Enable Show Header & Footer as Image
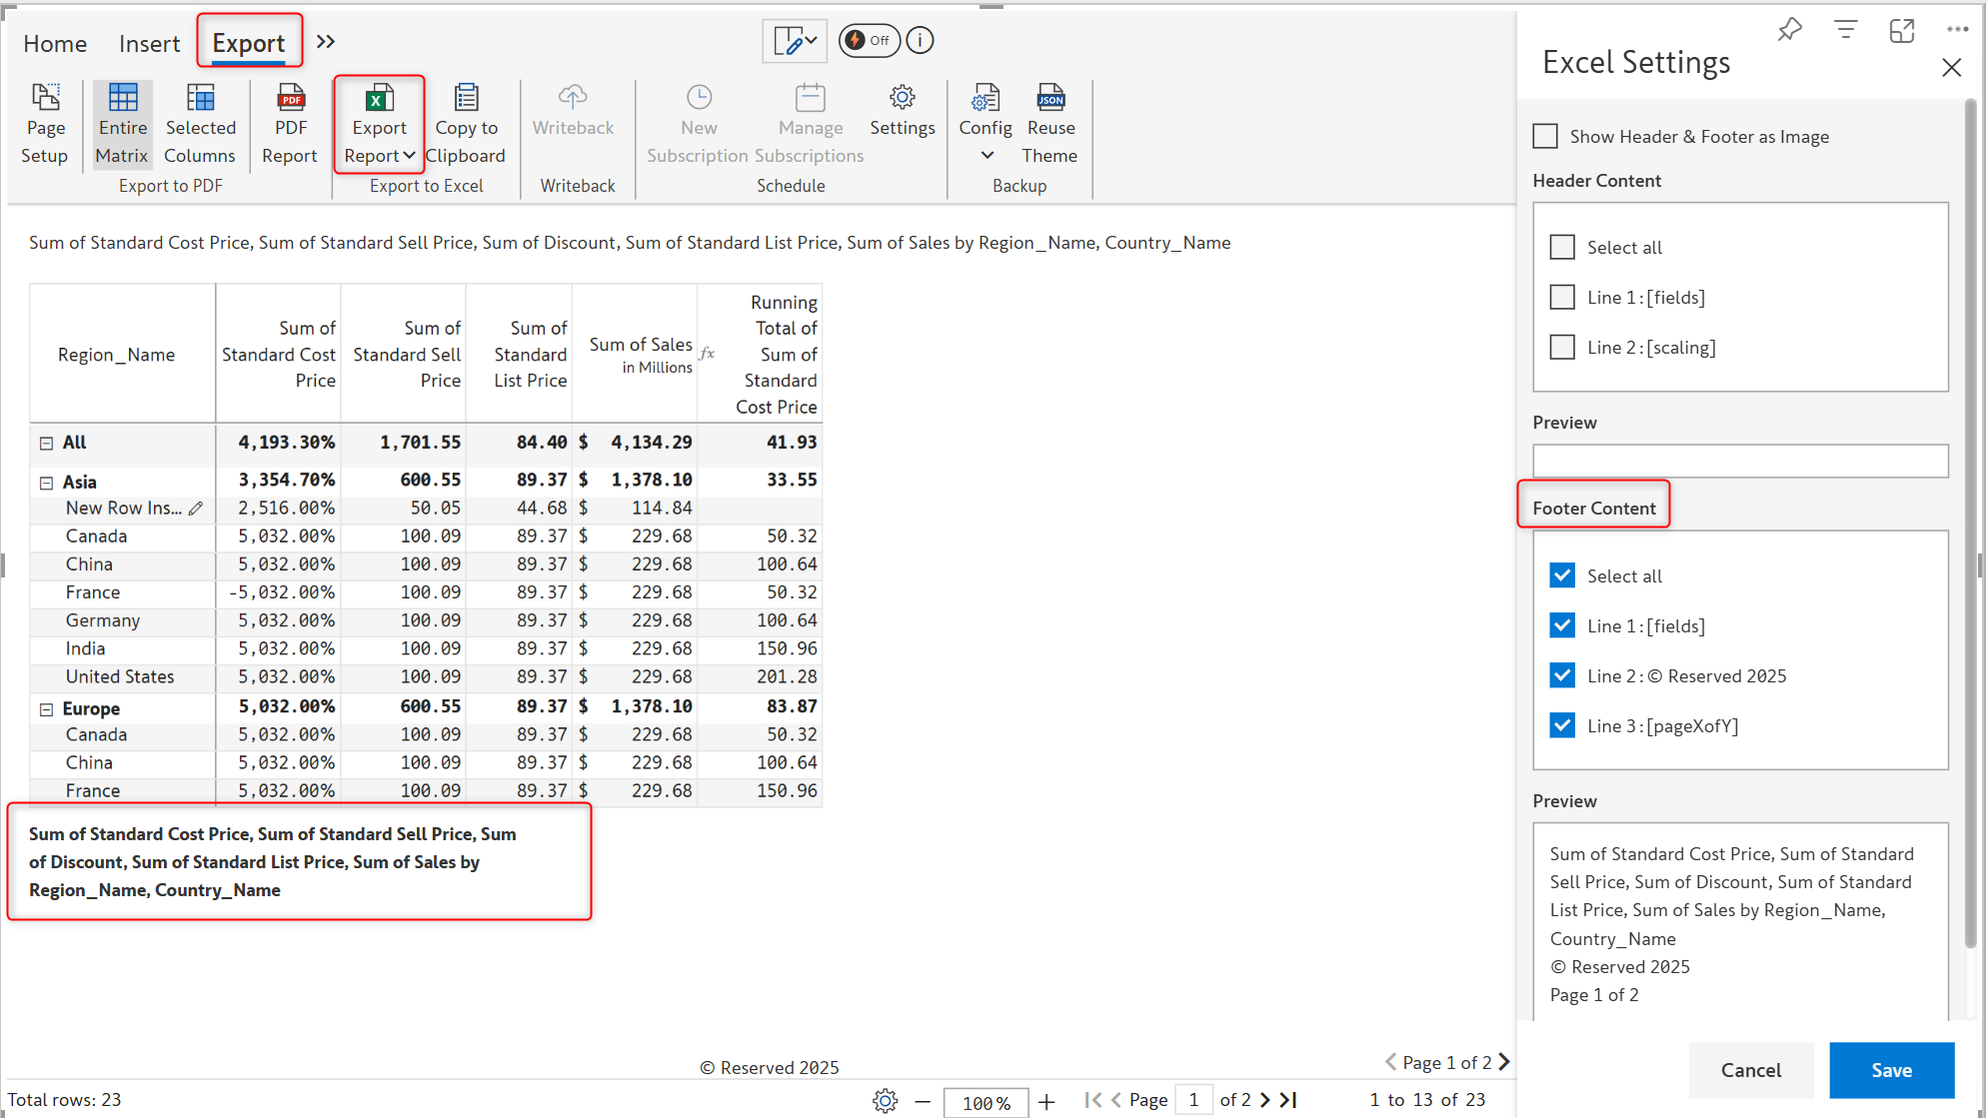 pyautogui.click(x=1545, y=136)
